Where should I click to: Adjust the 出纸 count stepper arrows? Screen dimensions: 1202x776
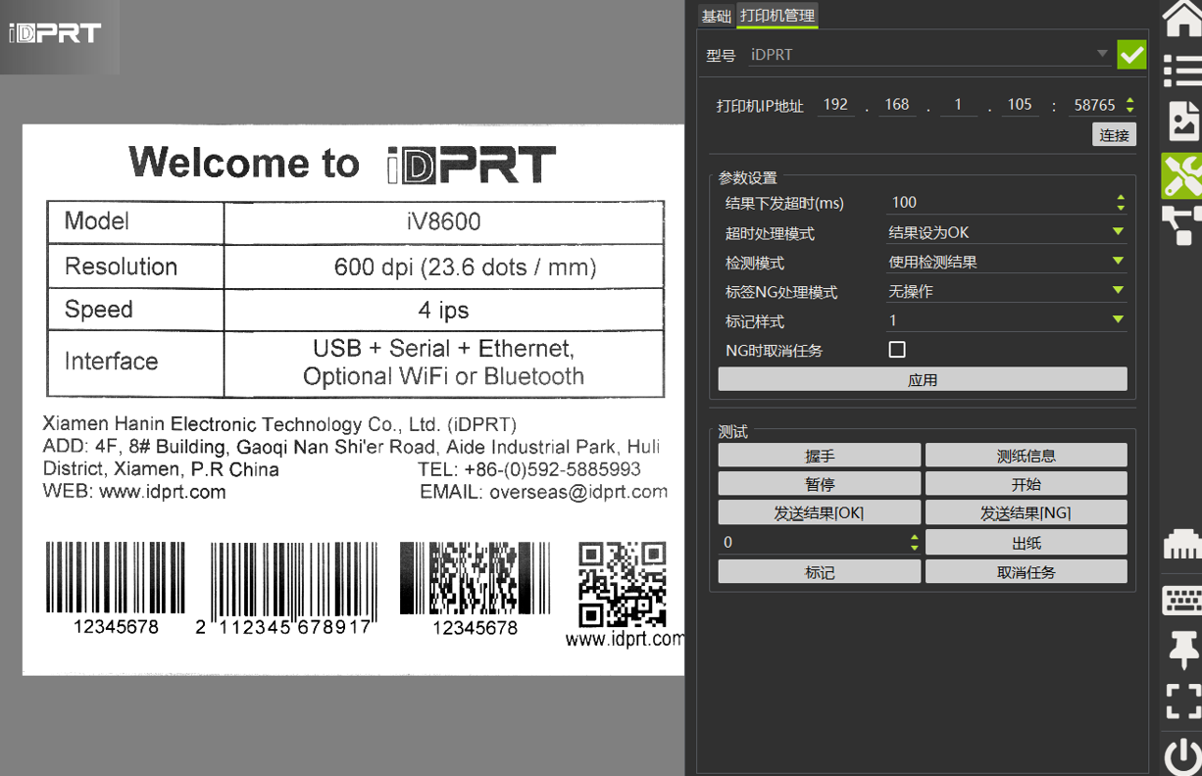pyautogui.click(x=914, y=542)
